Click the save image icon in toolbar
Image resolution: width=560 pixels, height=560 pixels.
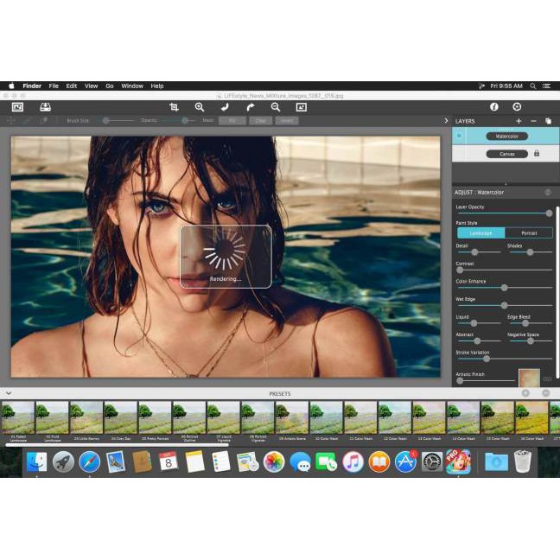click(45, 107)
